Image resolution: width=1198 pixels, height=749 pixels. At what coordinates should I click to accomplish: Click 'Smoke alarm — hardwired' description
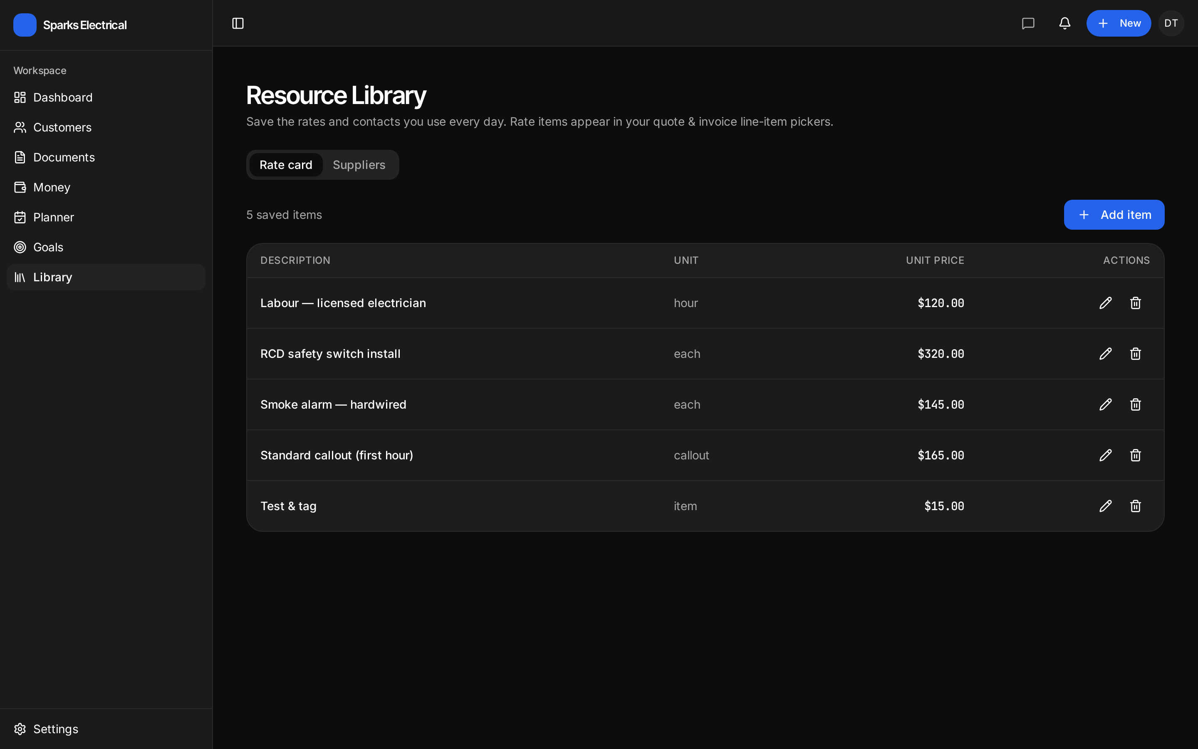(333, 405)
